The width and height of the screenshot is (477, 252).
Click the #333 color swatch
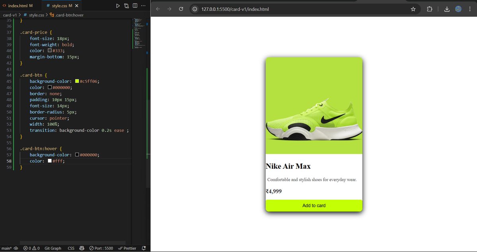point(50,51)
